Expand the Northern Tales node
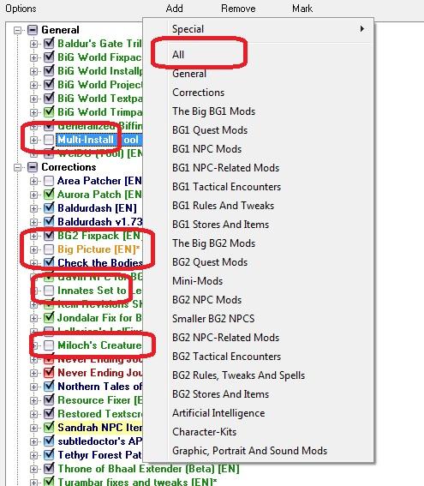Screen dimensions: 424x486 click(x=33, y=387)
